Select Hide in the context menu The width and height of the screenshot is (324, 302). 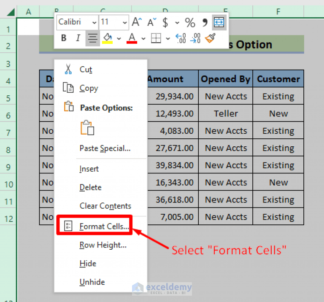pyautogui.click(x=101, y=264)
